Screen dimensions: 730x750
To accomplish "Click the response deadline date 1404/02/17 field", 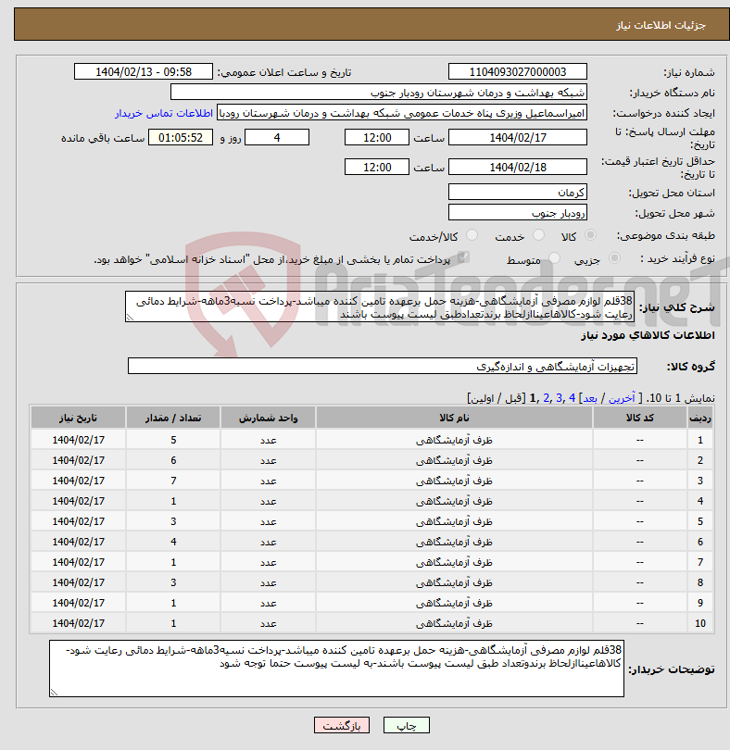I will [x=518, y=138].
